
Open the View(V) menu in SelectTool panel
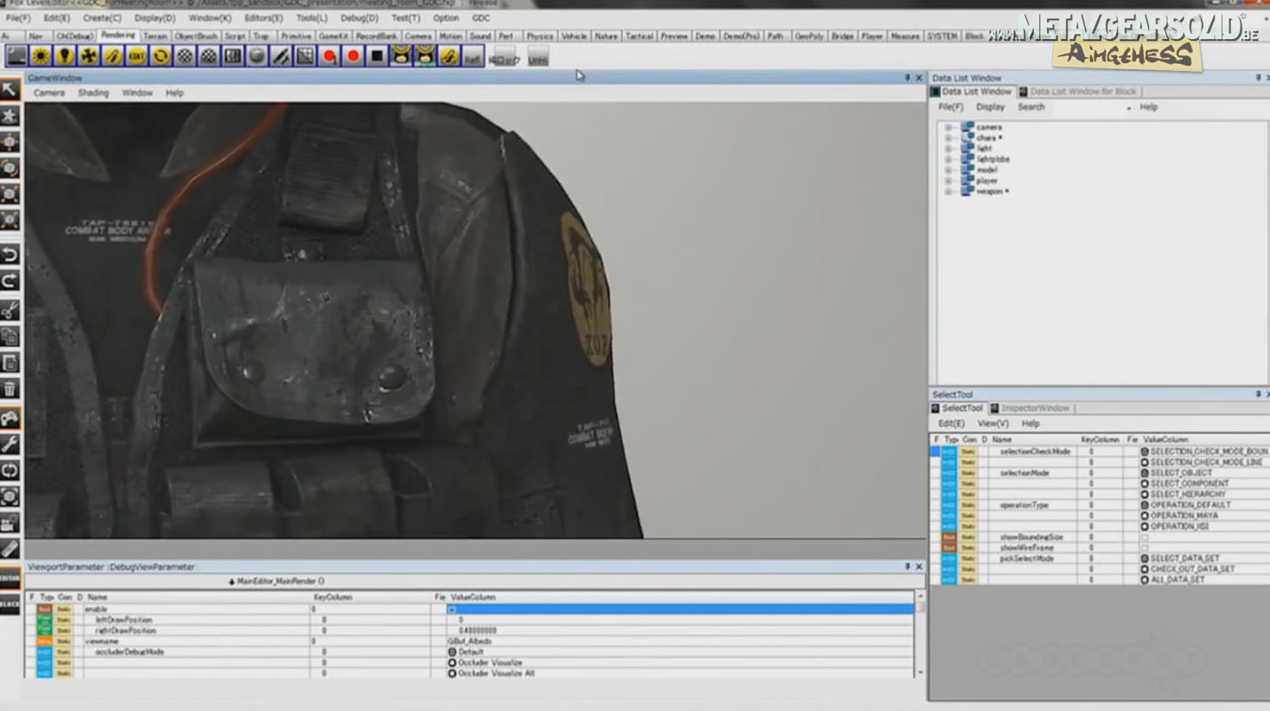(x=993, y=424)
